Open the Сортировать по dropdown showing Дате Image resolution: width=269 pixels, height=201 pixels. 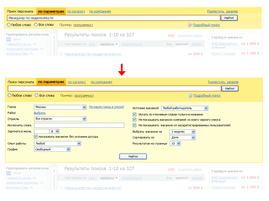point(182,138)
